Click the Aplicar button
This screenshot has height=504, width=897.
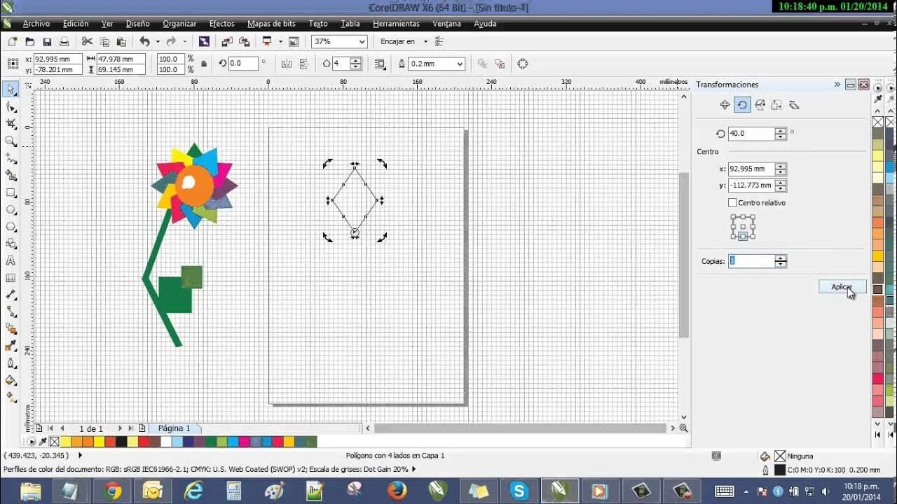tap(842, 287)
